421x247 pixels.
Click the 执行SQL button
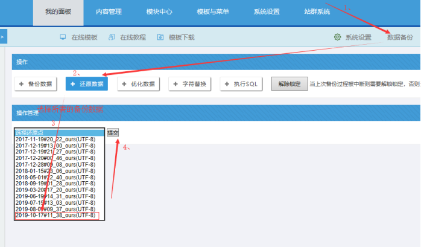241,84
